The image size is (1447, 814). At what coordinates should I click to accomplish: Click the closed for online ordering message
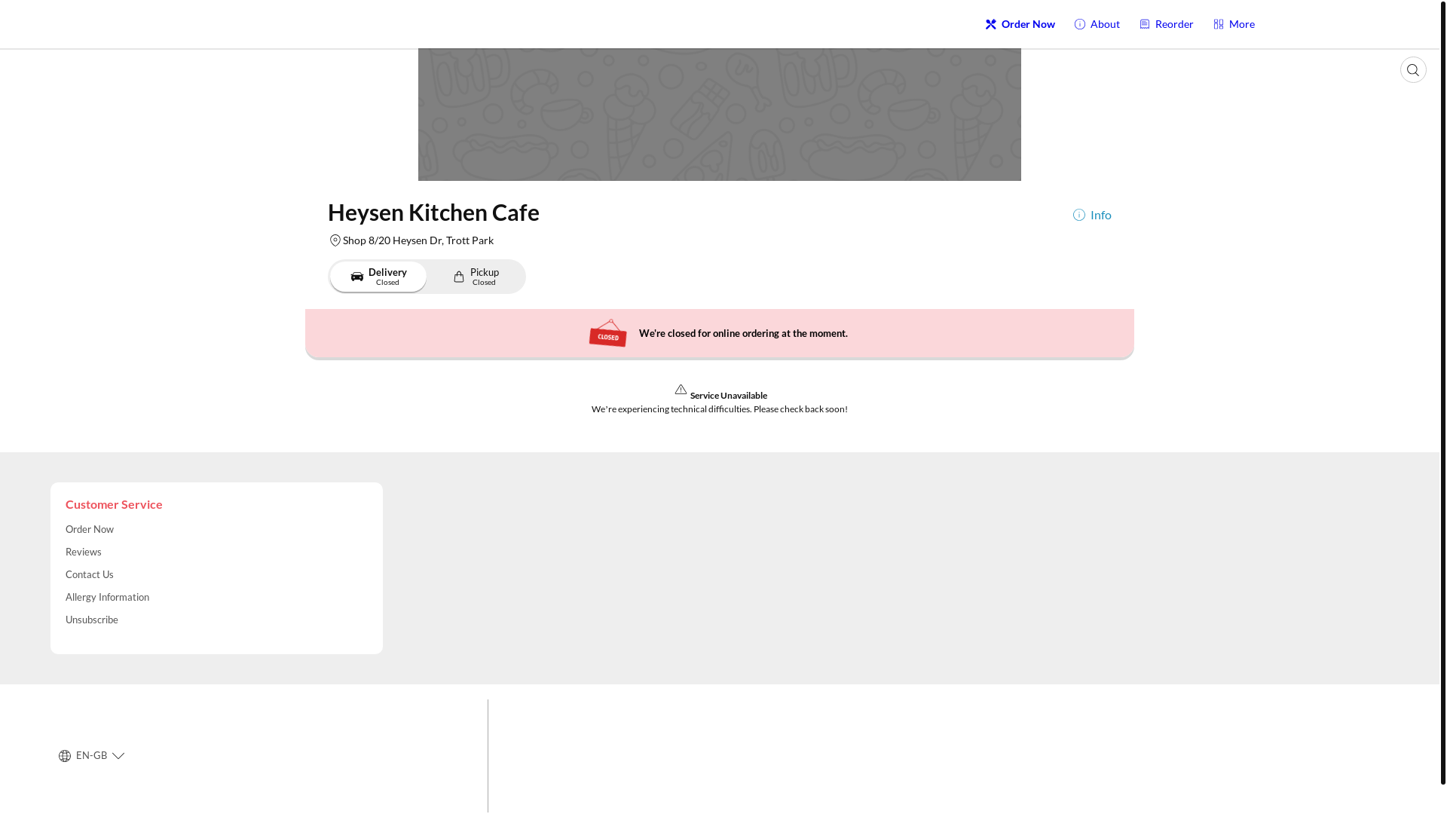[x=743, y=333]
